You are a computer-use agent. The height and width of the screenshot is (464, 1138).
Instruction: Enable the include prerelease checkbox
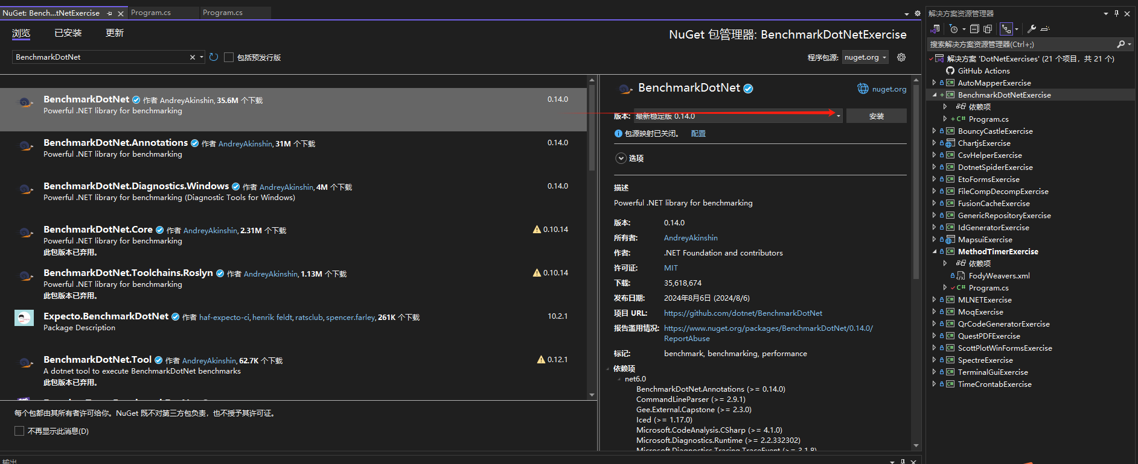[x=229, y=57]
